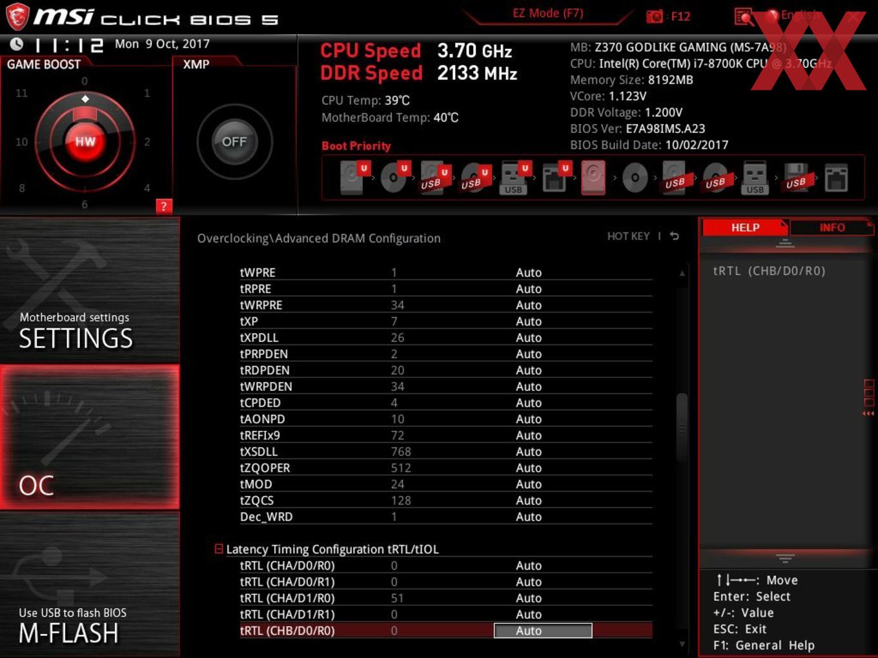The image size is (878, 658).
Task: Click the selected Auto field for tRTL (CHB/D0/R0)
Action: click(543, 631)
